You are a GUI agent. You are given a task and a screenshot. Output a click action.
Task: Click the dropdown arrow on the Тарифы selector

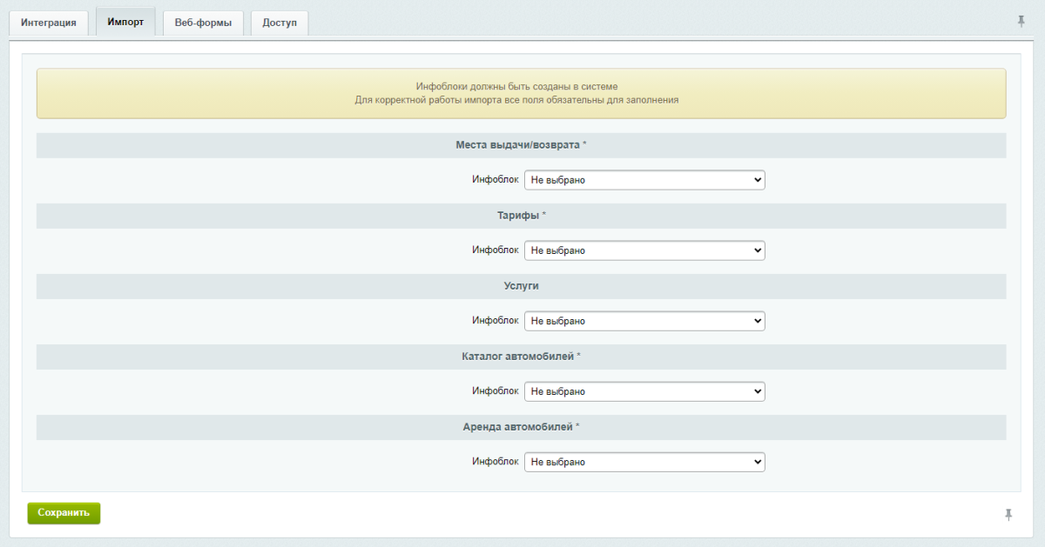[756, 250]
